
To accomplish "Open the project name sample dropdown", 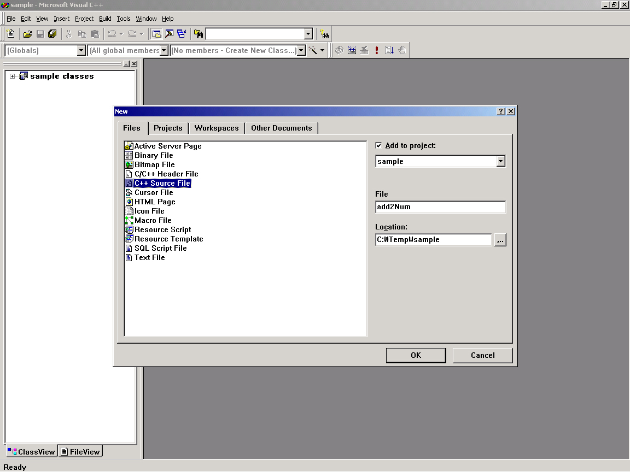I will [x=500, y=161].
